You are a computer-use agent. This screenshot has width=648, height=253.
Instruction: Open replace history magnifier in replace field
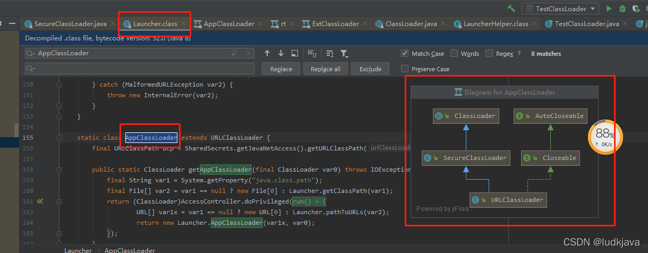[x=31, y=69]
